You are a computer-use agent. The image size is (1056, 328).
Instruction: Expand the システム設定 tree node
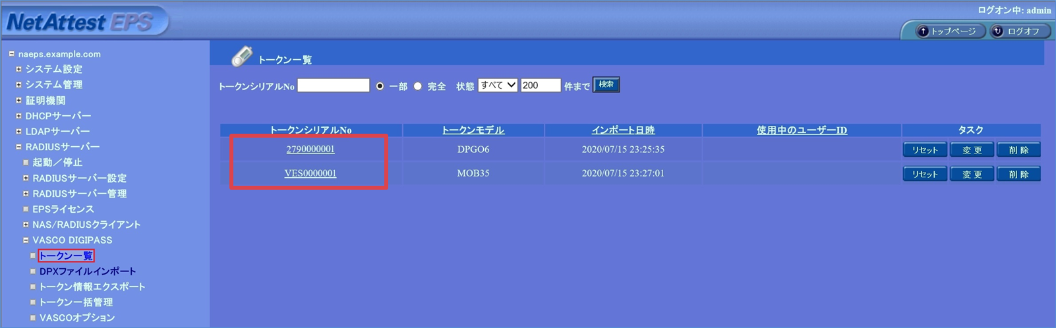pyautogui.click(x=19, y=69)
